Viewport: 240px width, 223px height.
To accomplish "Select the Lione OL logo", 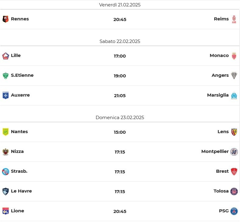I will click(5, 211).
